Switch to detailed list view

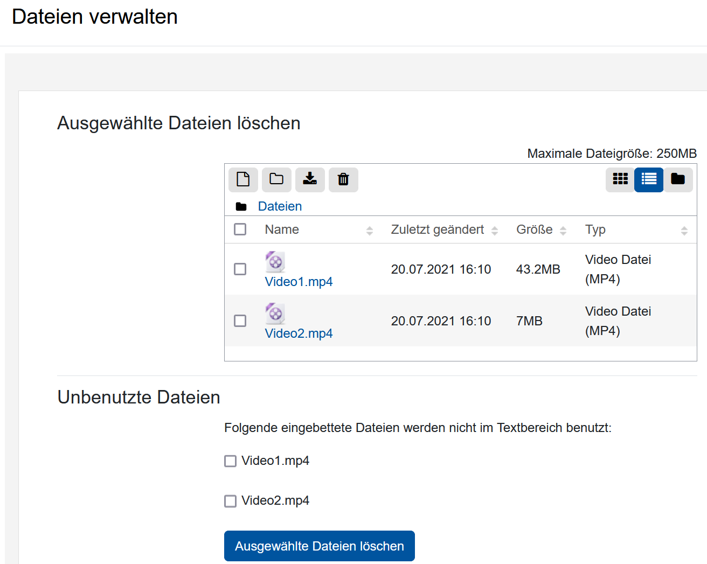(649, 179)
